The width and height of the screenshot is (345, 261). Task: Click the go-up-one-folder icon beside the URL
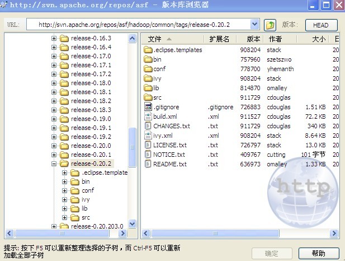270,25
